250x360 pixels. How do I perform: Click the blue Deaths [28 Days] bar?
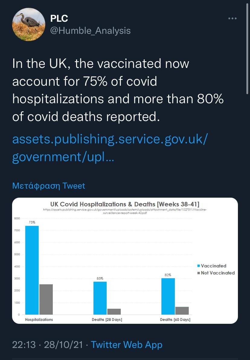tap(100, 298)
